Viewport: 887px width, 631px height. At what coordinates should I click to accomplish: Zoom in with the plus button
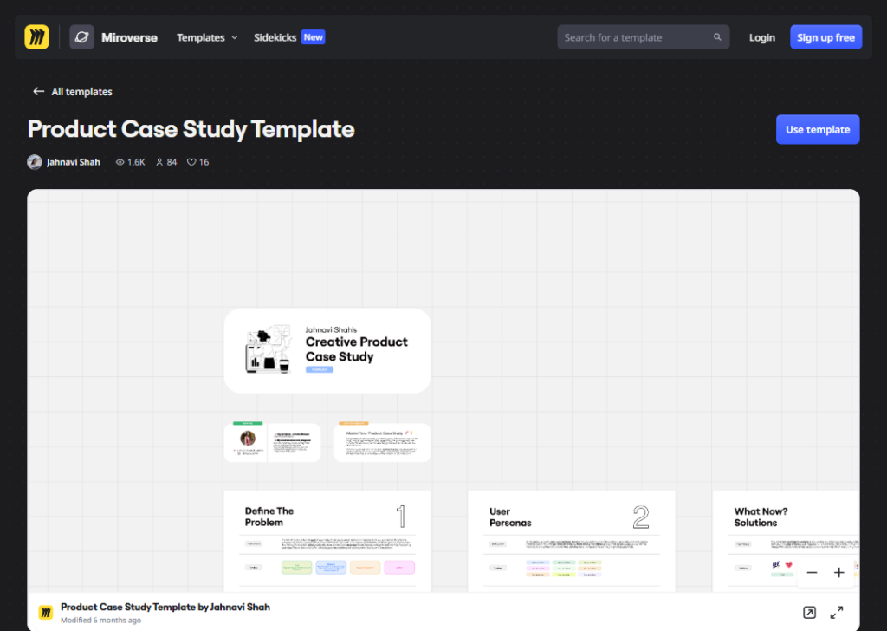coord(838,573)
